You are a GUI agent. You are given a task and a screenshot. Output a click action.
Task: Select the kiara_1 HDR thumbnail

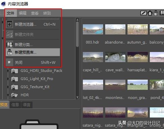click(157, 57)
